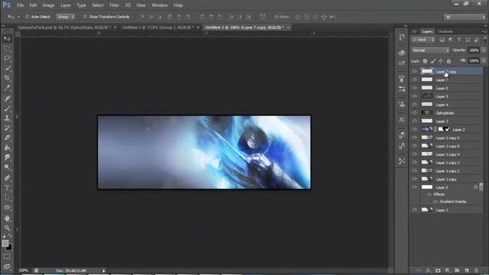Open the status bar info arrow

104,270
